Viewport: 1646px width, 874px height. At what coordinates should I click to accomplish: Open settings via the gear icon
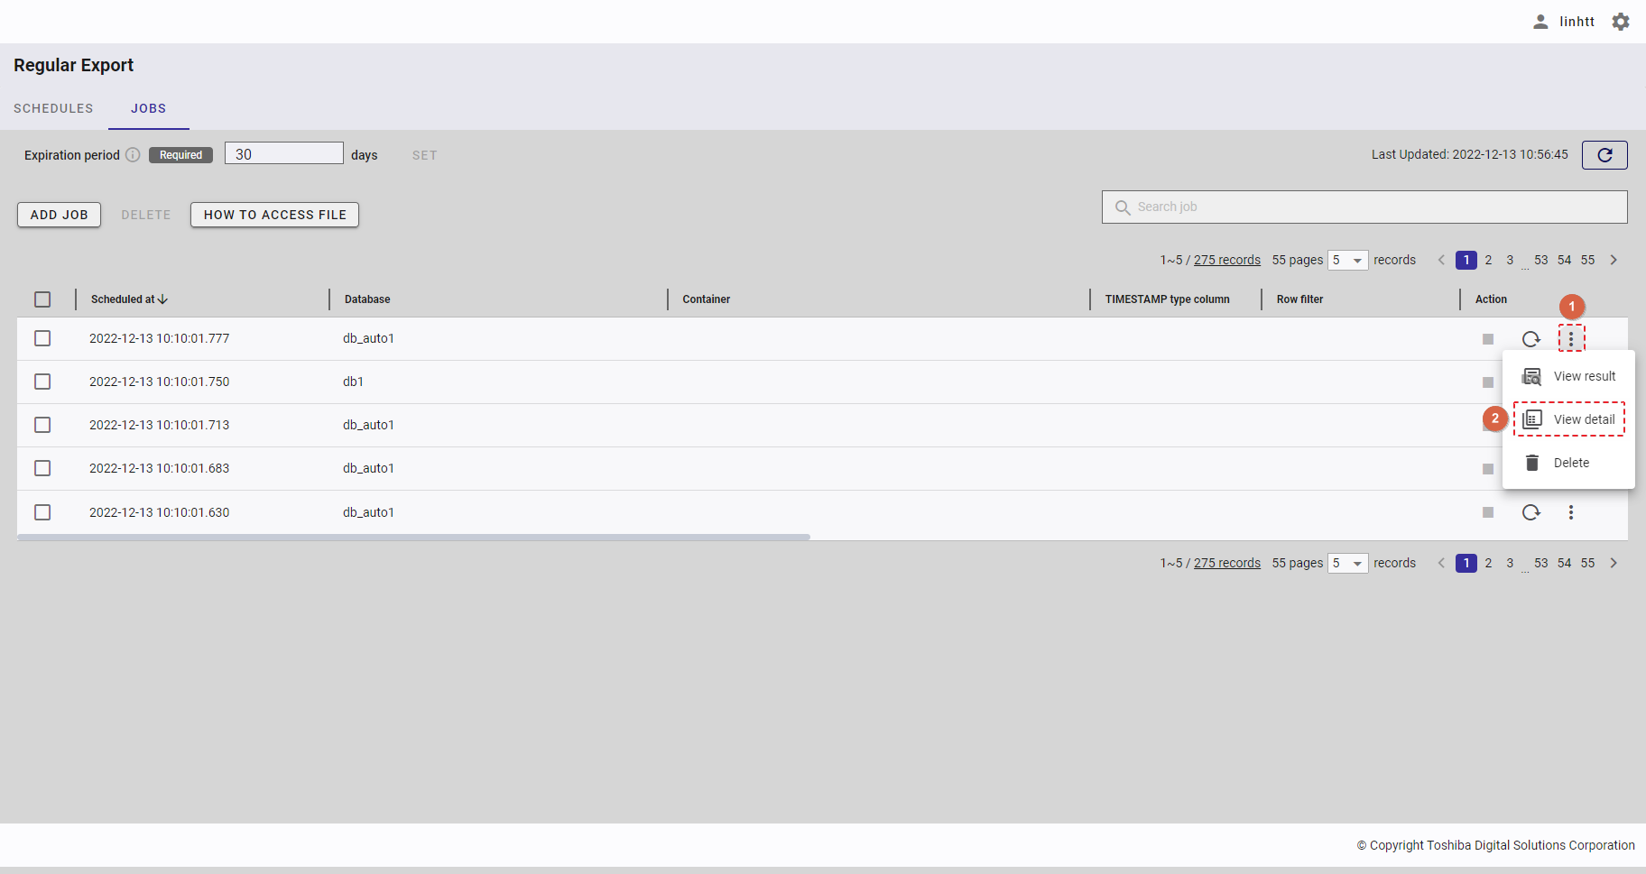tap(1621, 22)
